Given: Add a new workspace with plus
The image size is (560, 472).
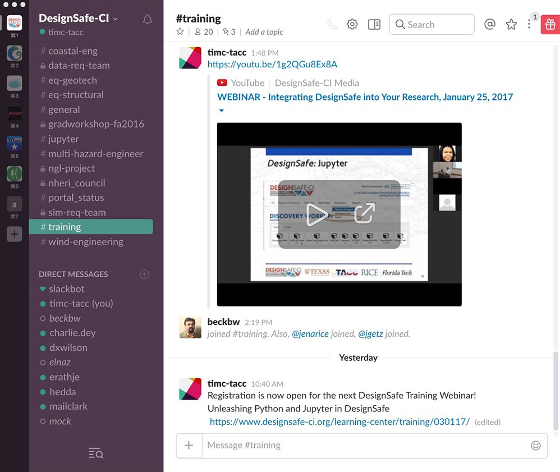Looking at the screenshot, I should (14, 235).
